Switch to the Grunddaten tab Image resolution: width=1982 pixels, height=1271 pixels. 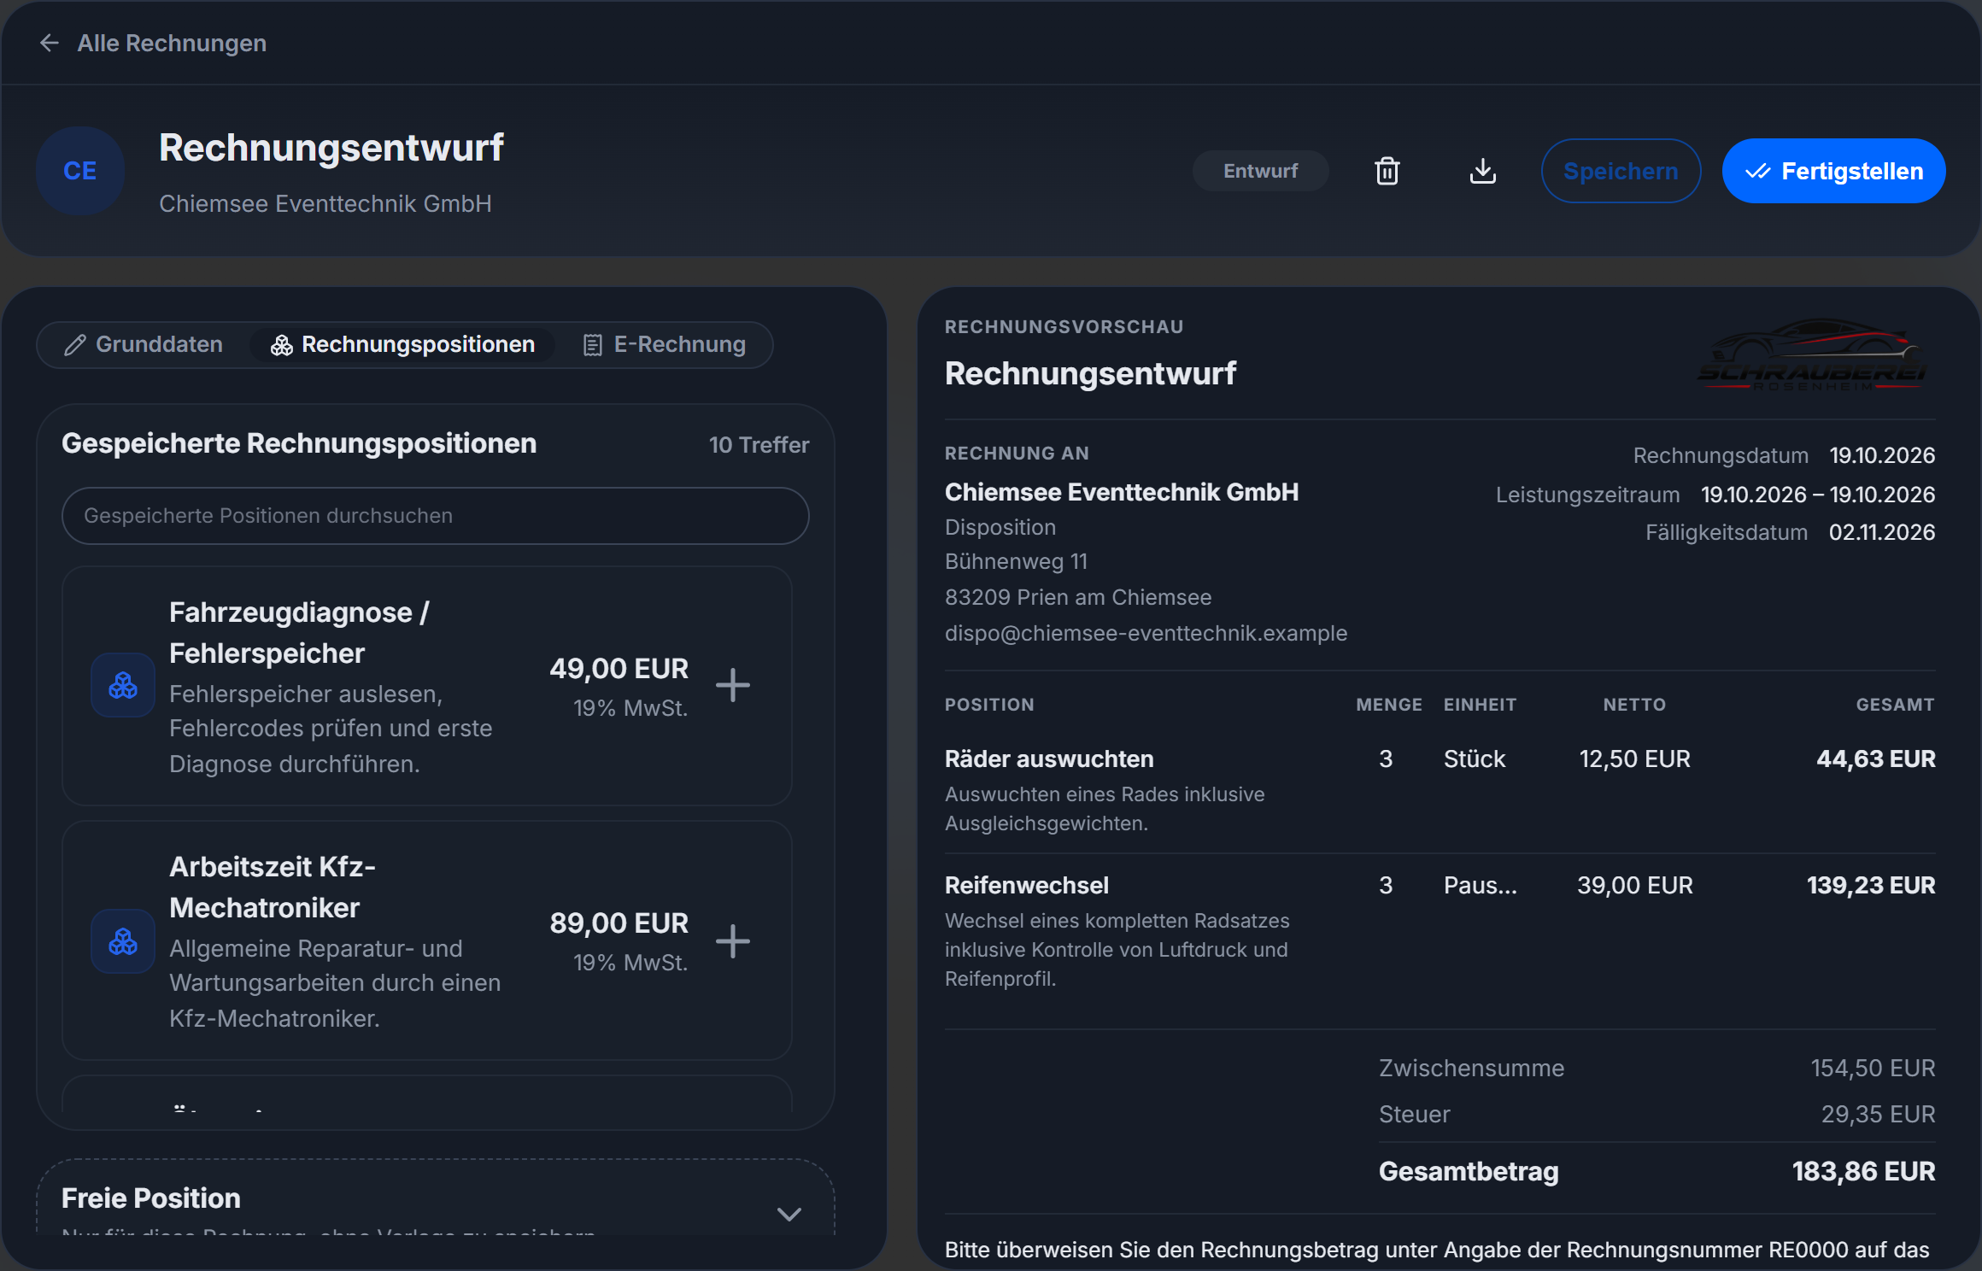(144, 344)
